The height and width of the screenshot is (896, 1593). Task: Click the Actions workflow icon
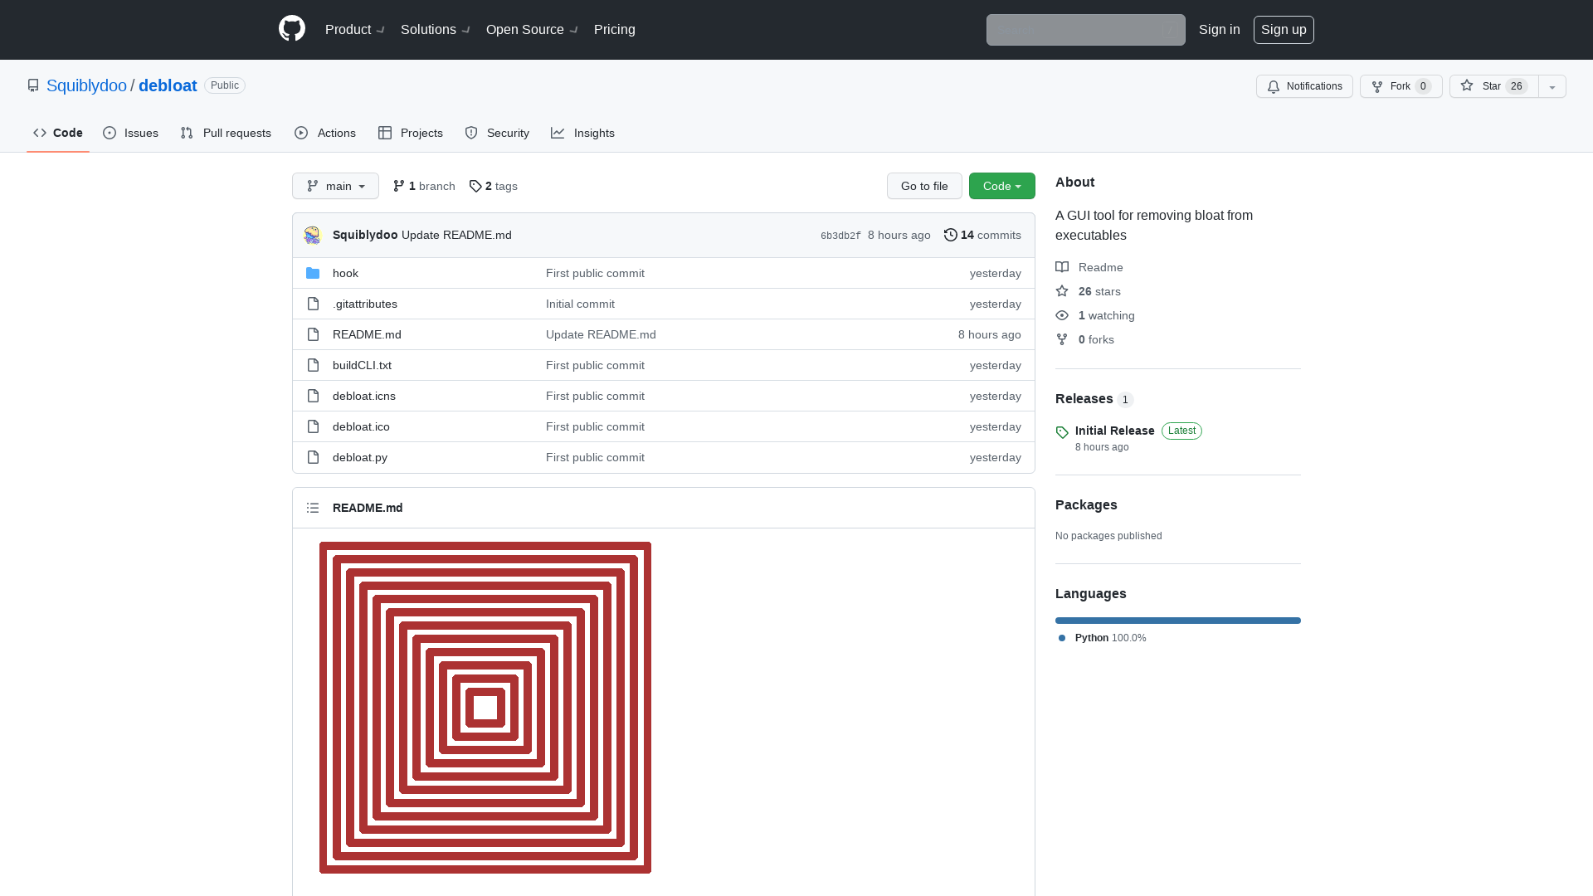[301, 131]
